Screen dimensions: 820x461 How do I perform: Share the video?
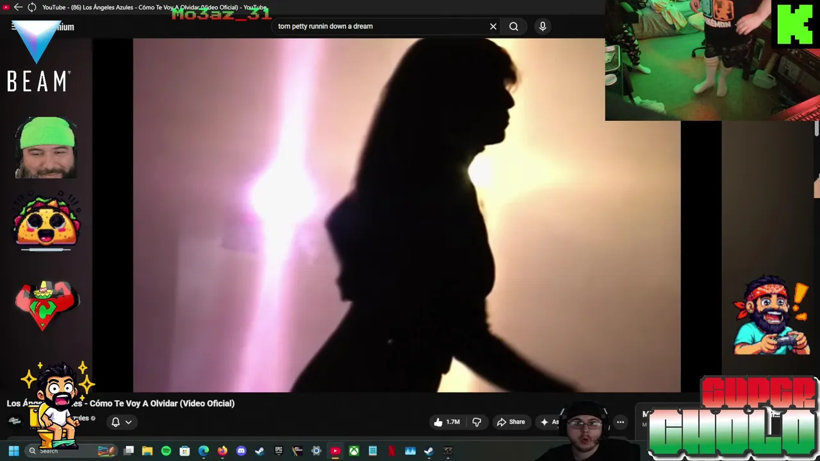pyautogui.click(x=511, y=422)
